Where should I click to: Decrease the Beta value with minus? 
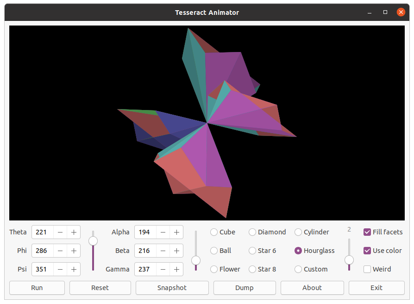tap(163, 251)
